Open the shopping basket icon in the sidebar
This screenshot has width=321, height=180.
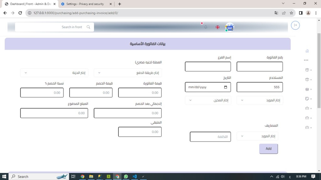[307, 89]
